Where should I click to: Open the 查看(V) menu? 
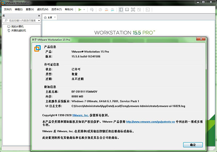click(30, 9)
